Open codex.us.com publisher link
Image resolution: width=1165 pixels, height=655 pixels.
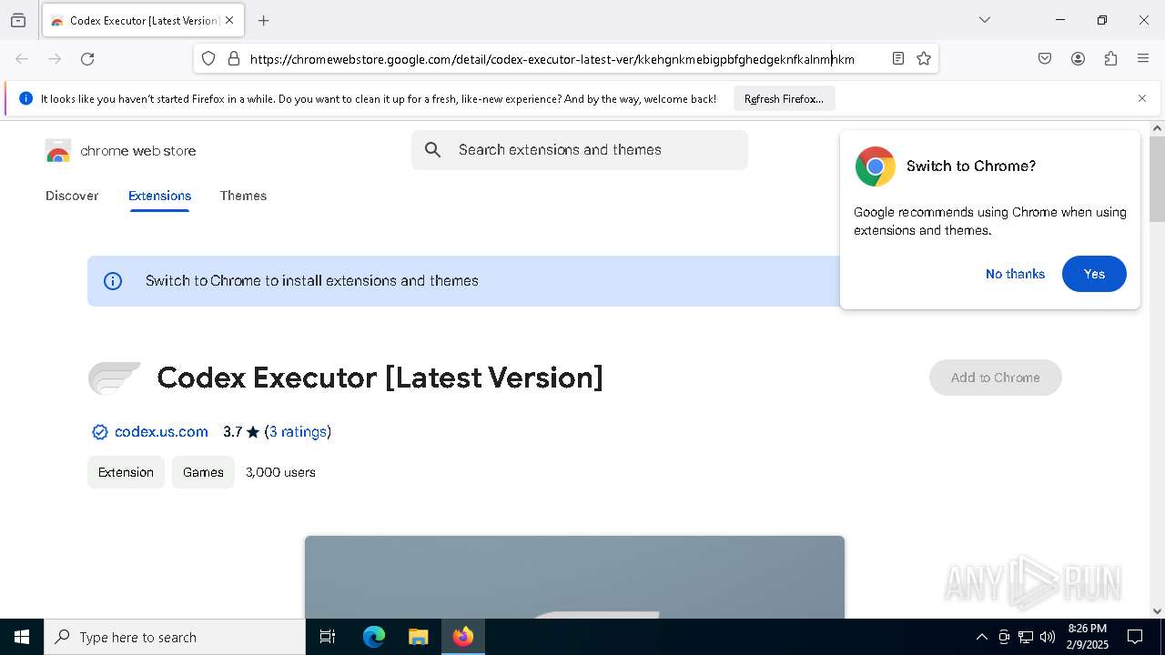tap(161, 432)
